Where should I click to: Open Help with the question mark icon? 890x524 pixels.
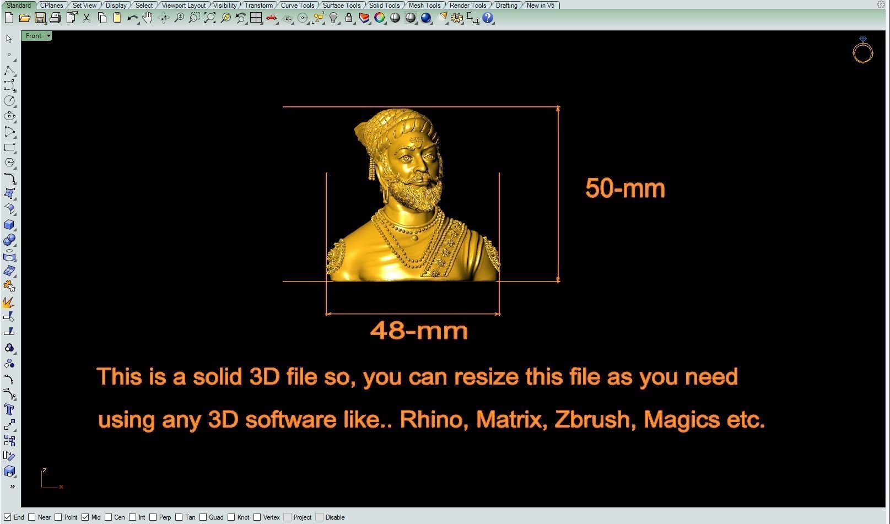488,18
